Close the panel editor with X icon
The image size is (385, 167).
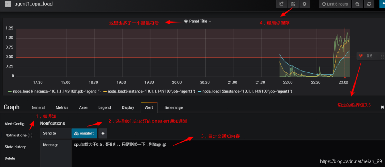pyautogui.click(x=382, y=107)
